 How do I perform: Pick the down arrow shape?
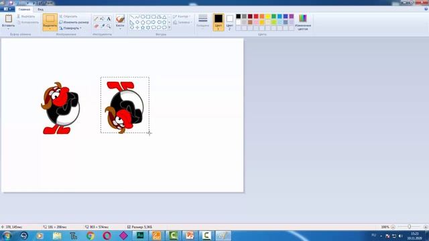(x=132, y=27)
